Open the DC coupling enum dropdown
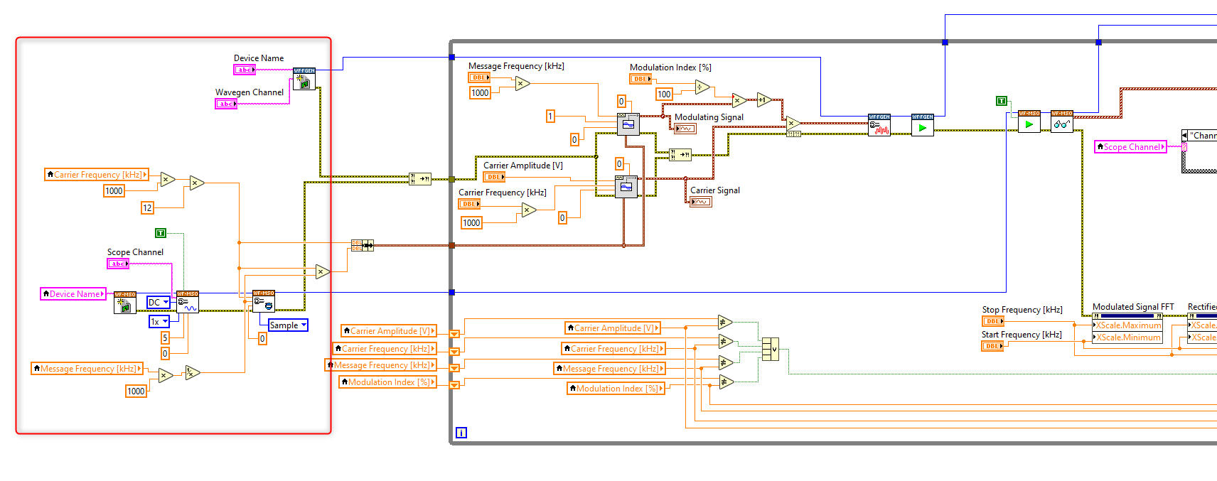The image size is (1217, 481). click(x=159, y=302)
